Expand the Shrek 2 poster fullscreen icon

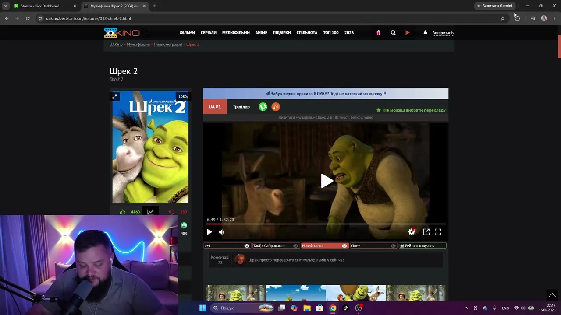115,96
